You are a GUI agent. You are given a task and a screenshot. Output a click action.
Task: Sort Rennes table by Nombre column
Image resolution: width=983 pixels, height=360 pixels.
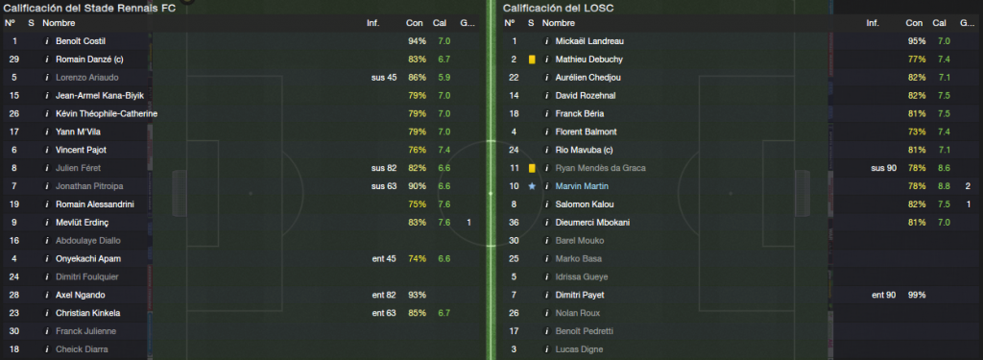(59, 23)
